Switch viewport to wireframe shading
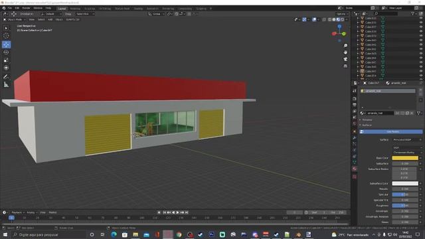This screenshot has height=239, width=425. coord(329,19)
